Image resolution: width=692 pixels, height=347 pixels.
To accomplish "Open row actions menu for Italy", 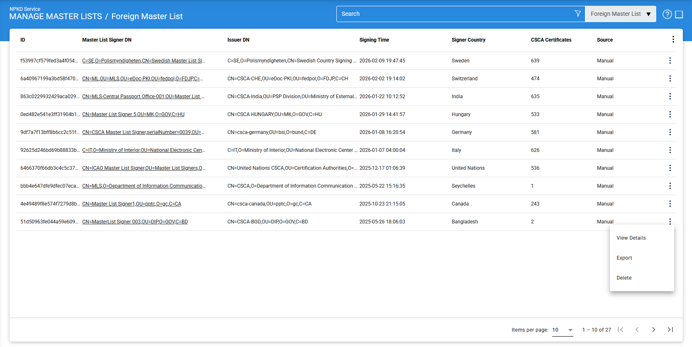I will 670,150.
